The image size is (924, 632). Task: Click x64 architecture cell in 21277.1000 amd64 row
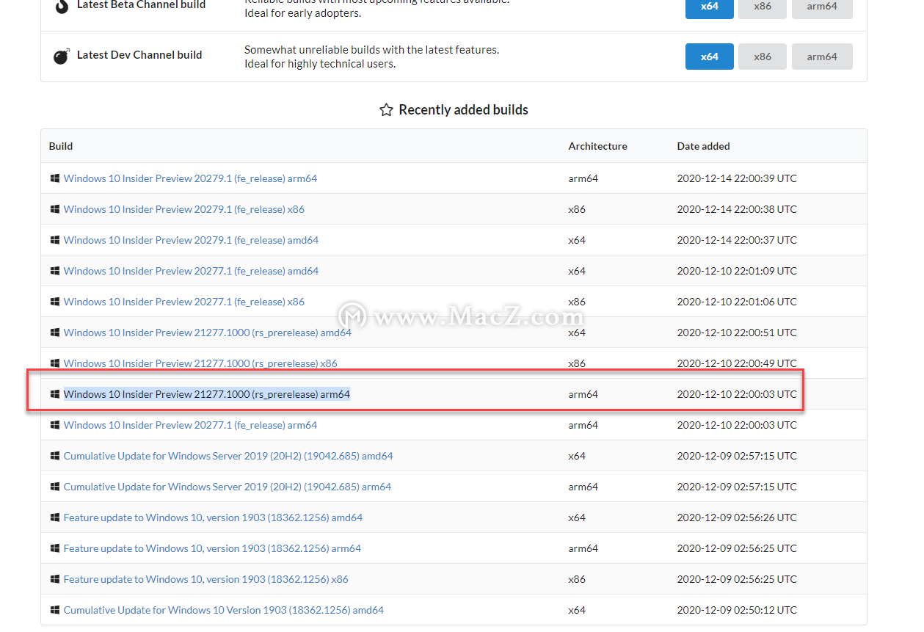tap(577, 333)
